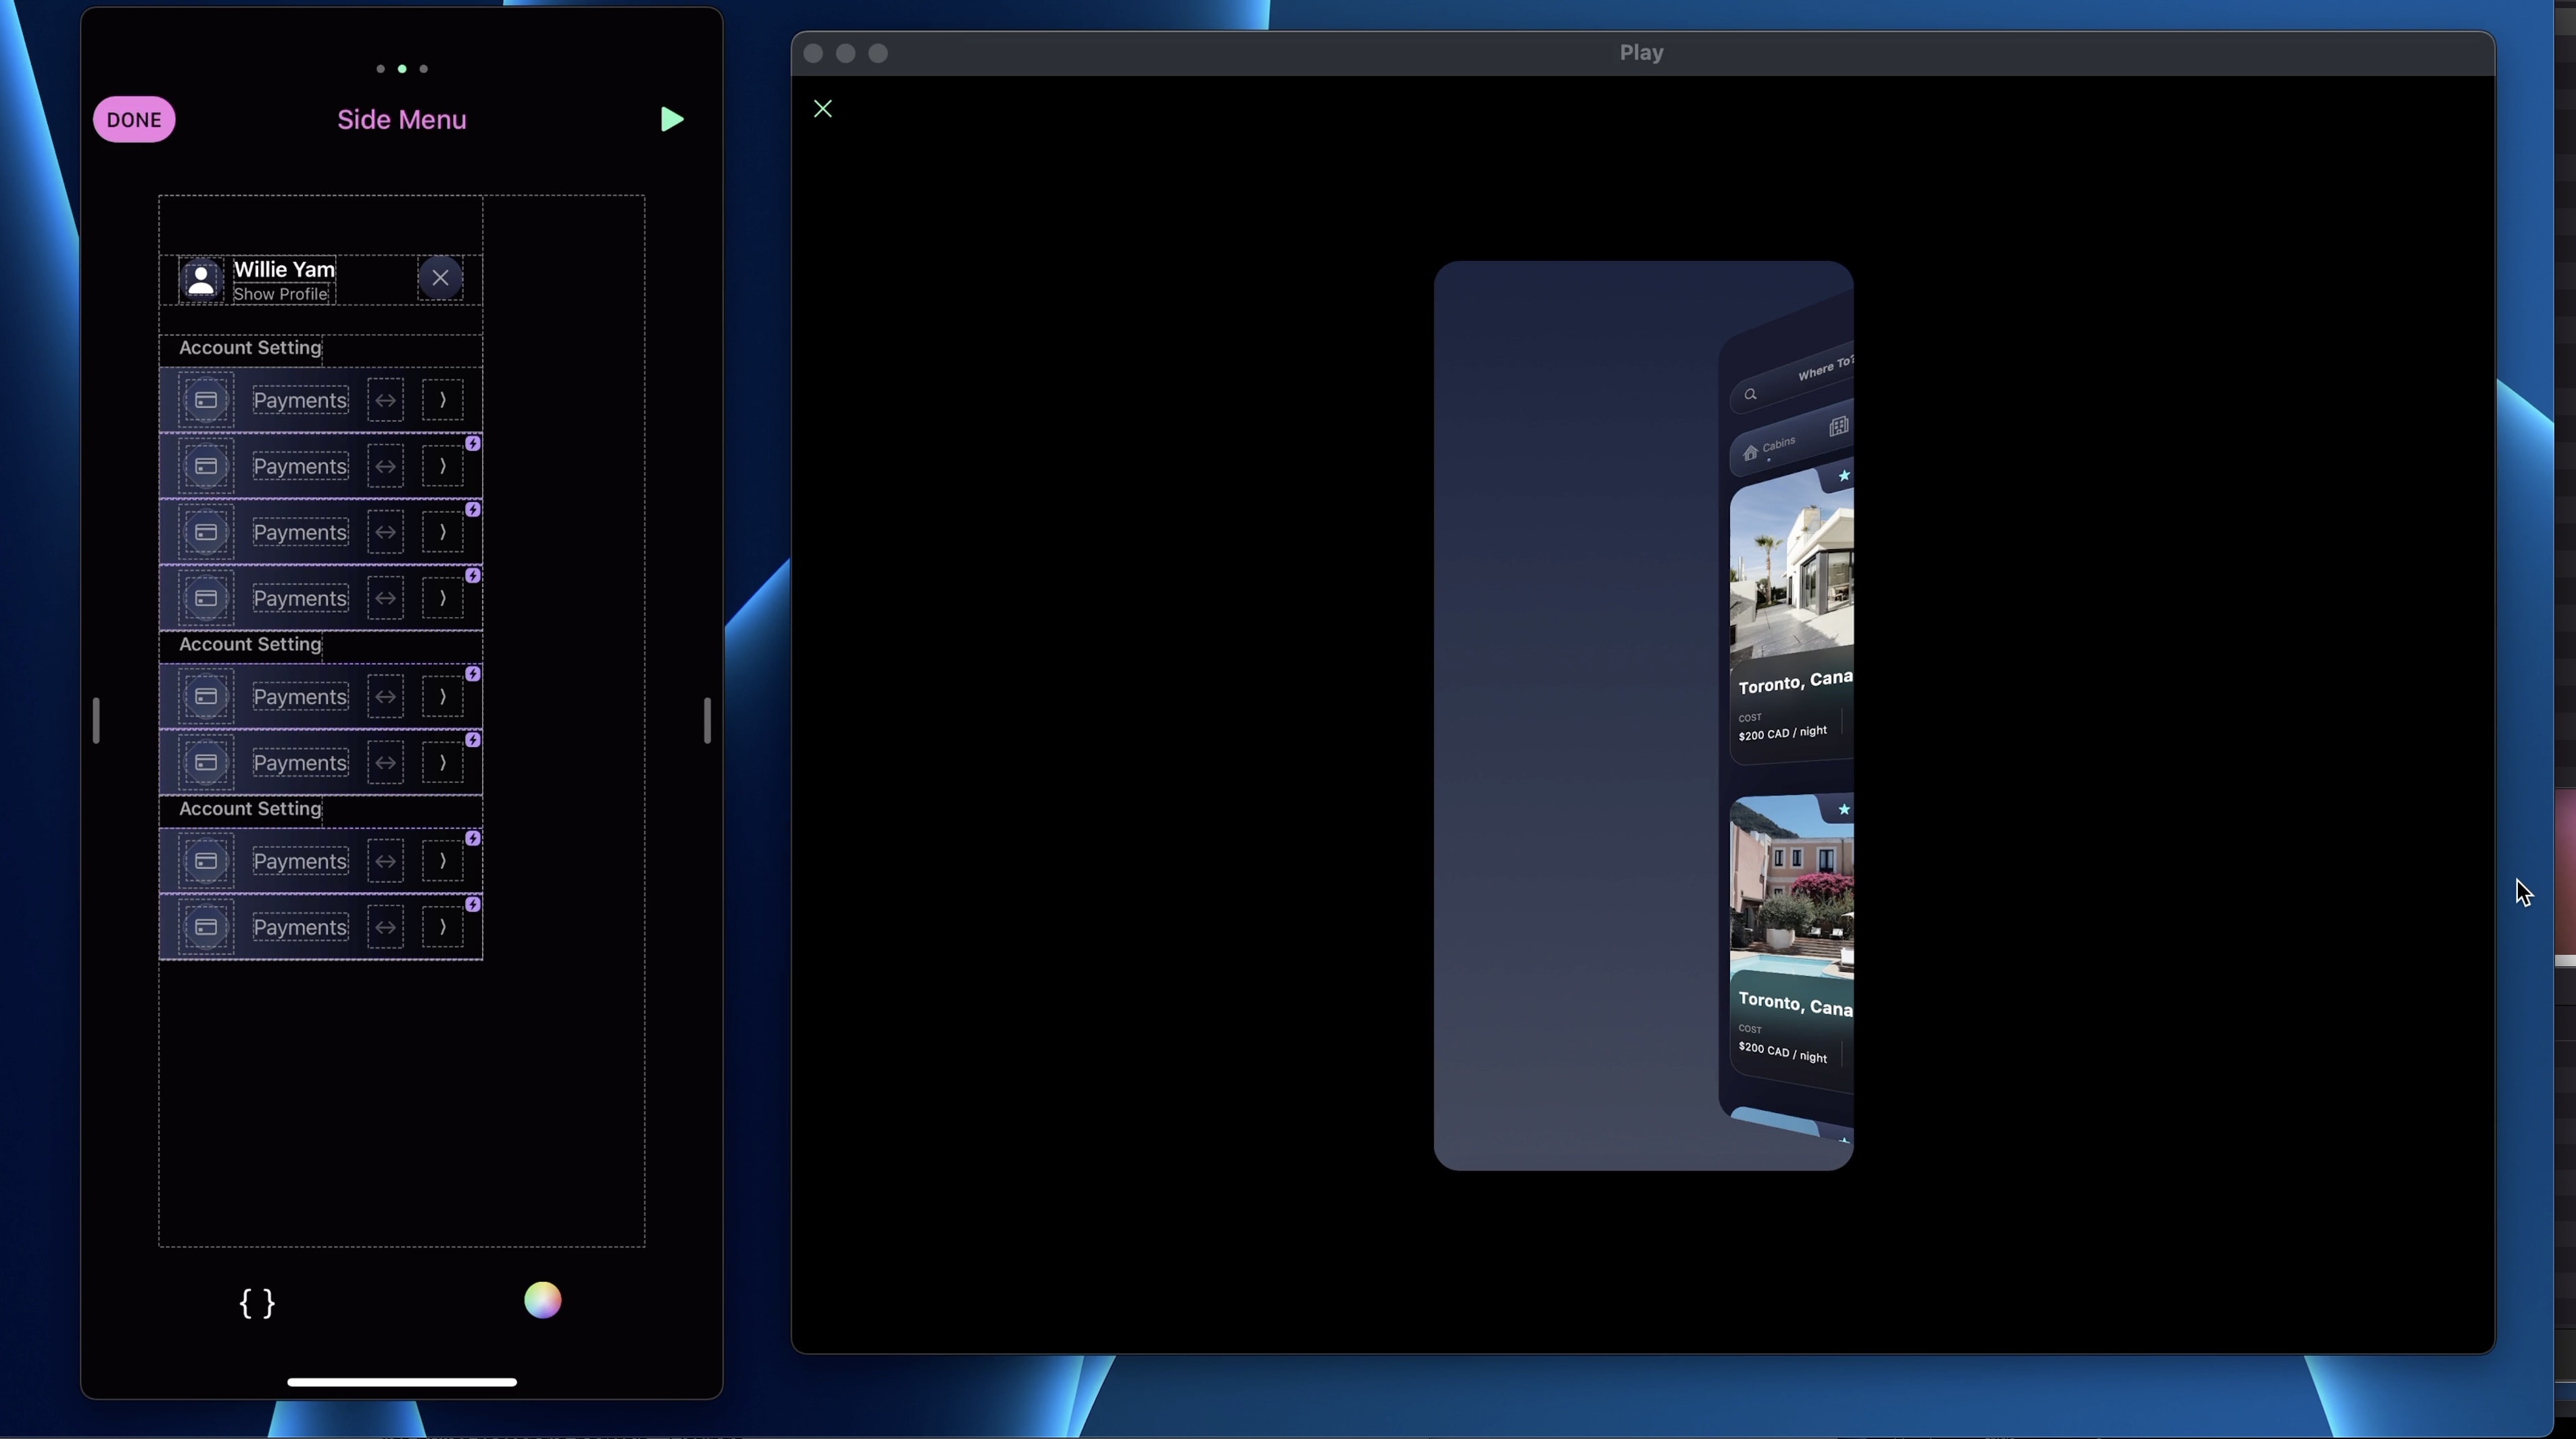2576x1439 pixels.
Task: Click the lightning interaction badge on second Payments row
Action: tap(473, 443)
